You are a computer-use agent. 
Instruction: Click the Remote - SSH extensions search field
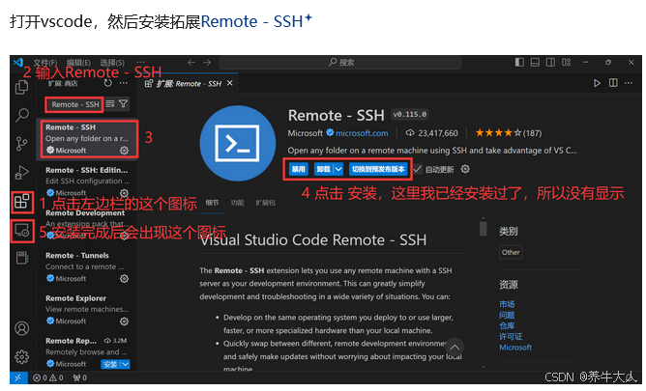[74, 104]
